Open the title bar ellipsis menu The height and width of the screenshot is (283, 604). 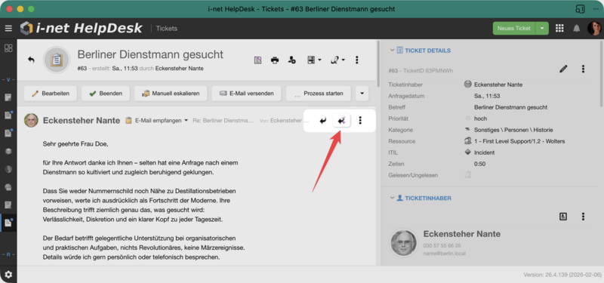596,9
